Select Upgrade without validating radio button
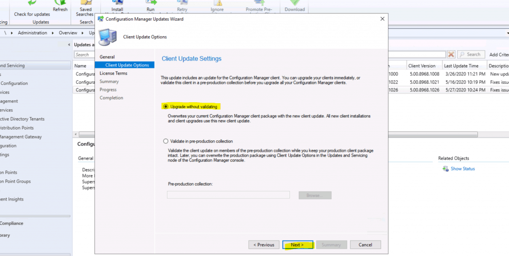Screen dimensions: 509x256 click(166, 107)
